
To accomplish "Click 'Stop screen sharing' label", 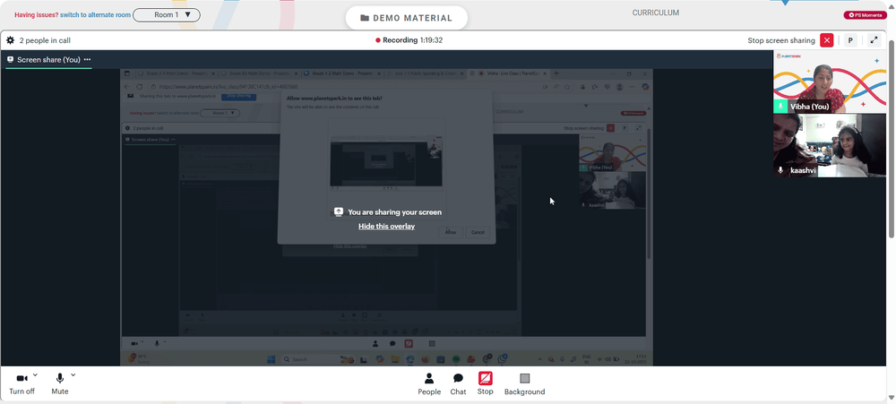I will [x=781, y=40].
